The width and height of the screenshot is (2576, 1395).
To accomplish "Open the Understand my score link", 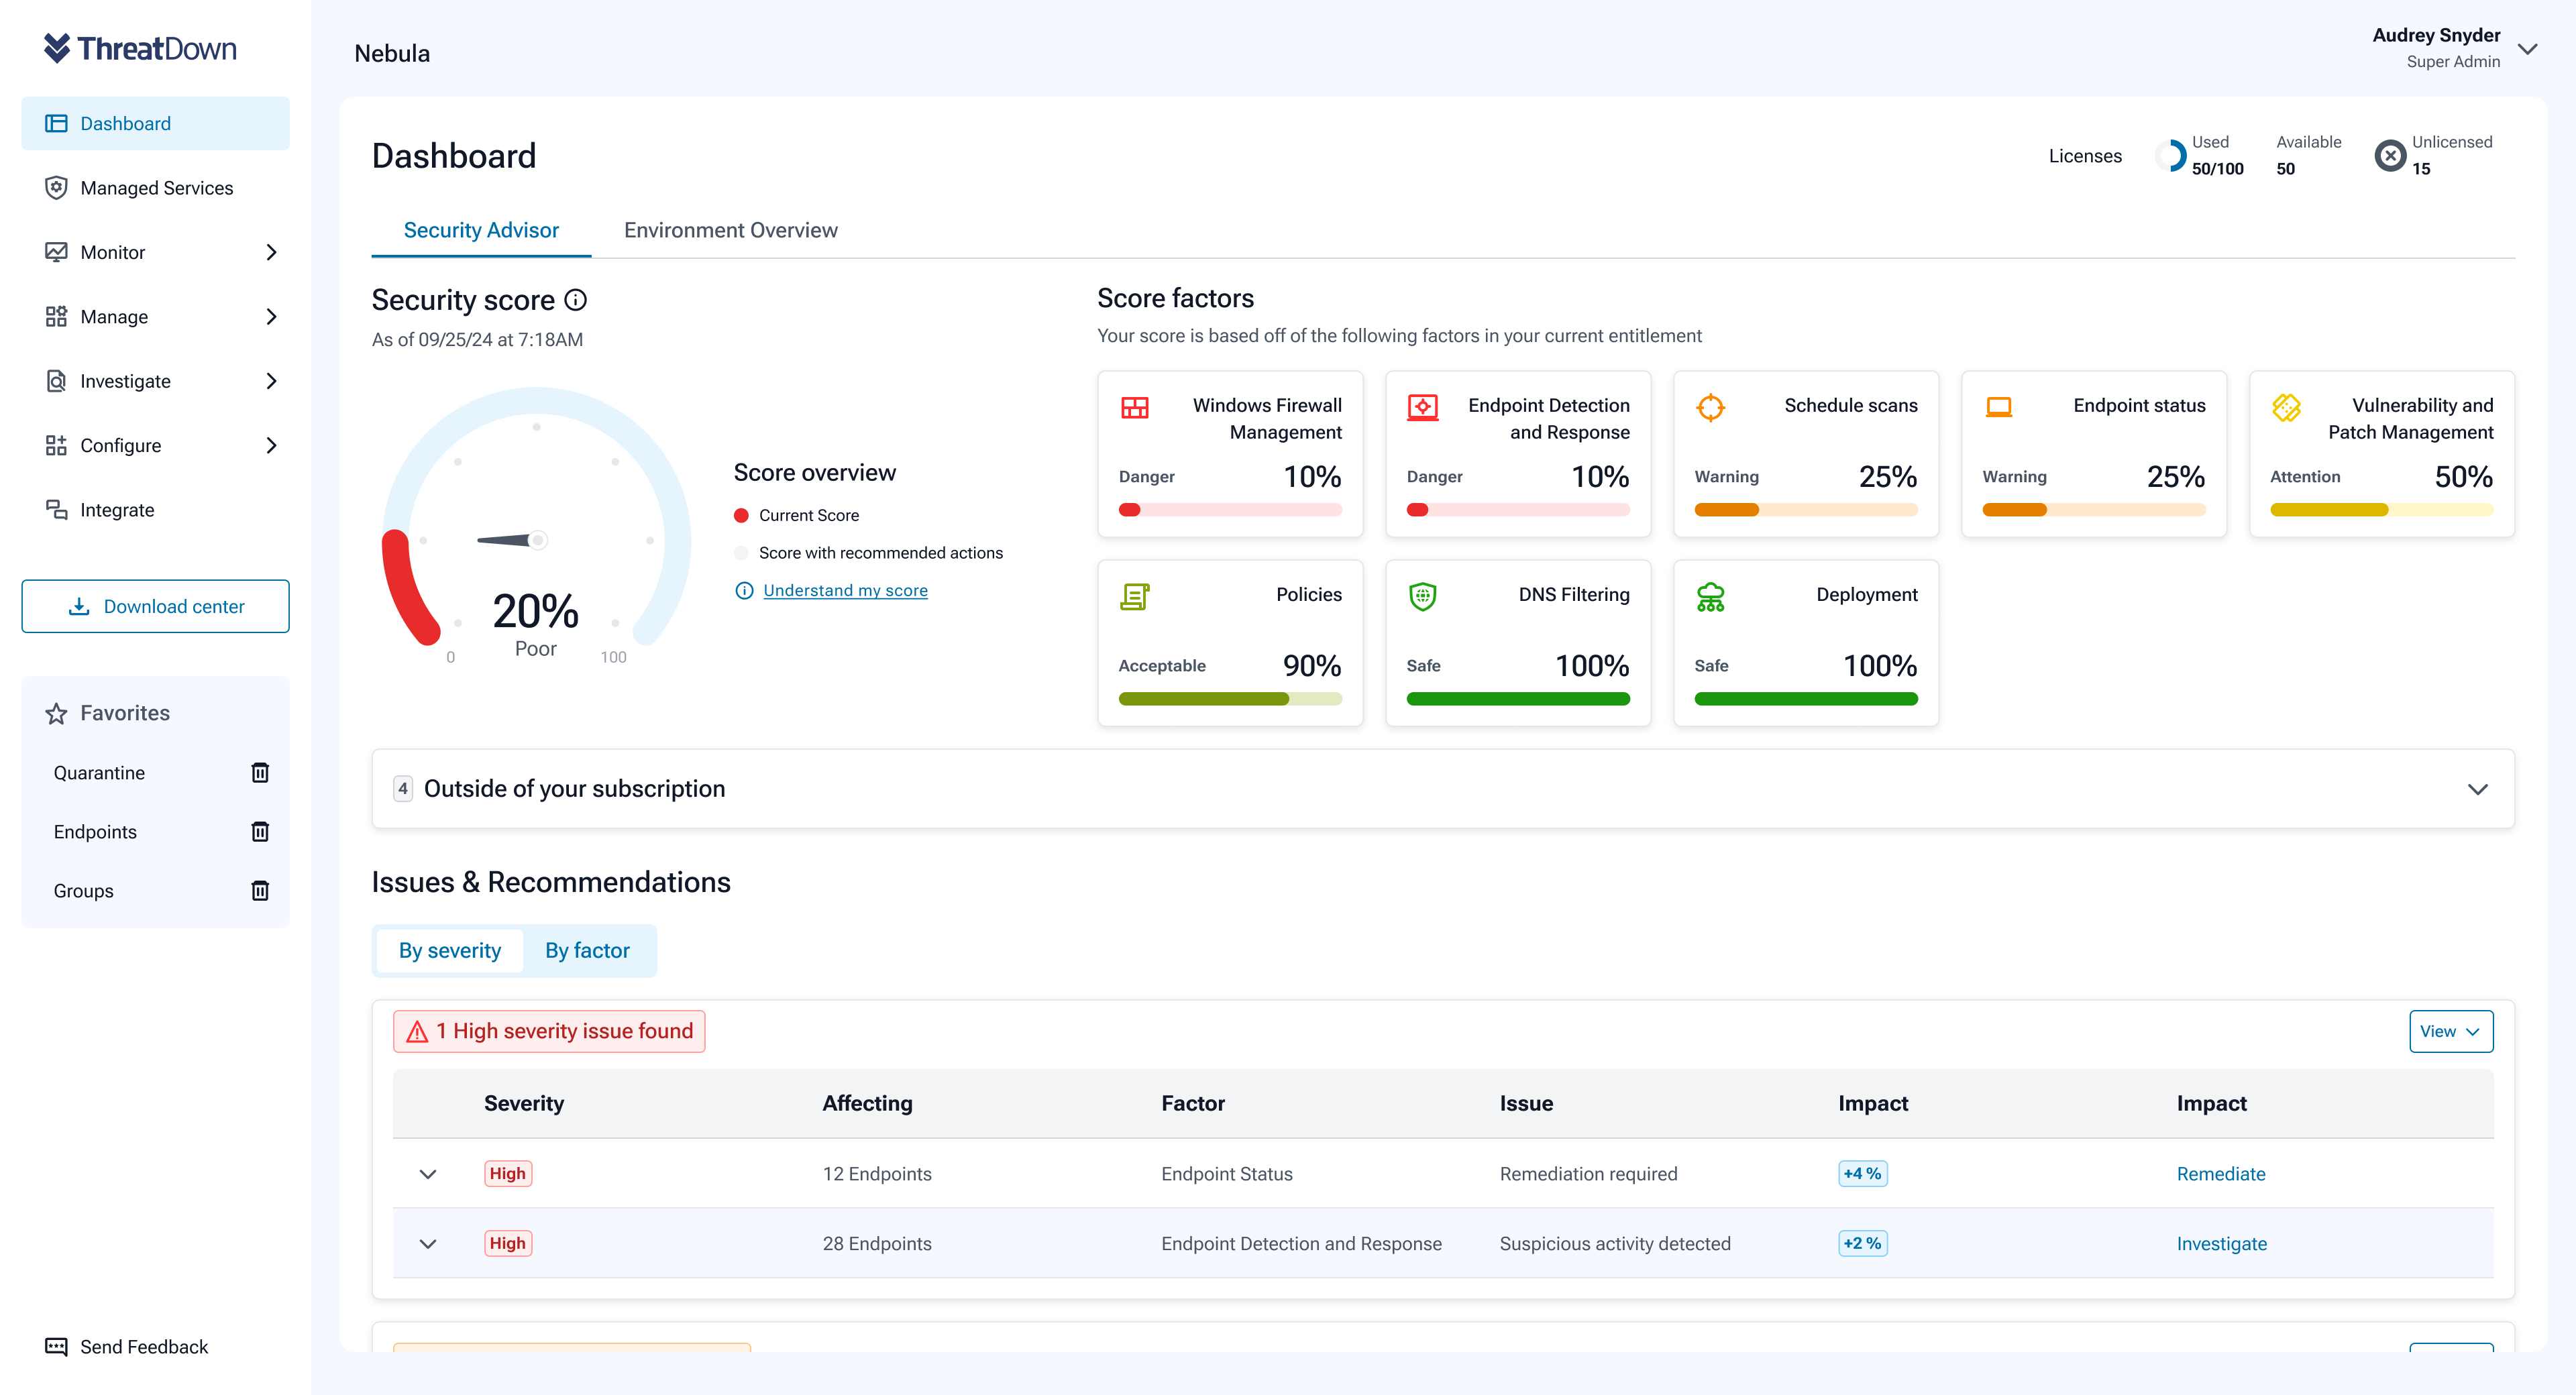I will click(x=845, y=590).
